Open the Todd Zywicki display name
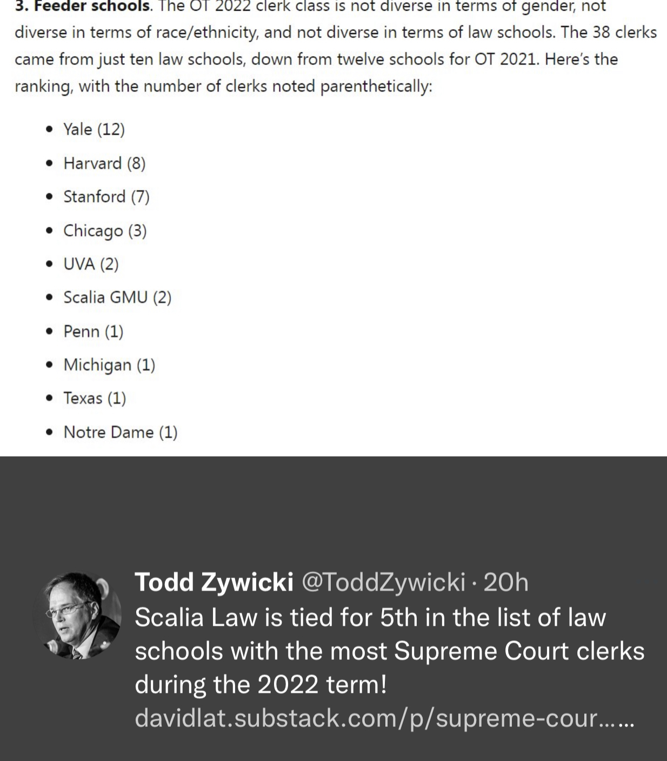667x761 pixels. [x=214, y=583]
